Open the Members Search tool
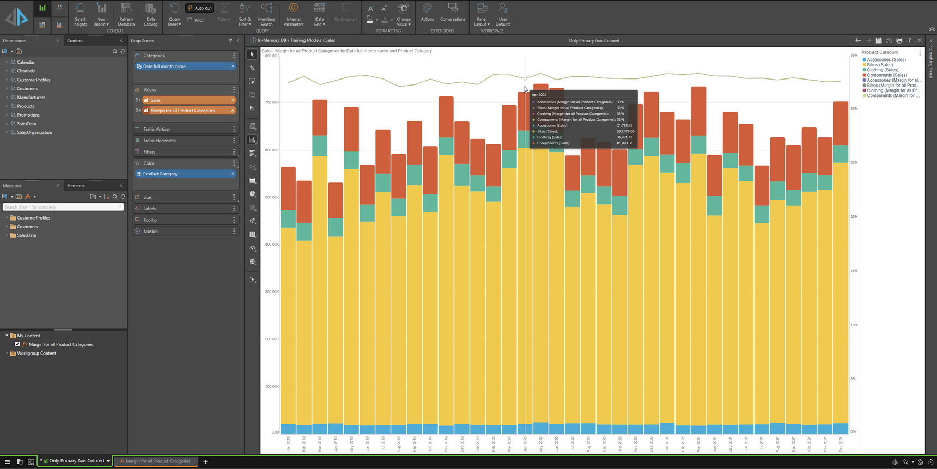The height and width of the screenshot is (469, 937). [266, 14]
